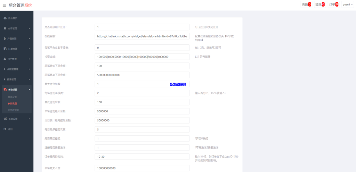Screen dimensions: 356x172
Task: Open the 提现 notification button
Action: pos(320,5)
